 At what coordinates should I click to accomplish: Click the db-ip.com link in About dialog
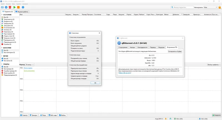coord(125,73)
